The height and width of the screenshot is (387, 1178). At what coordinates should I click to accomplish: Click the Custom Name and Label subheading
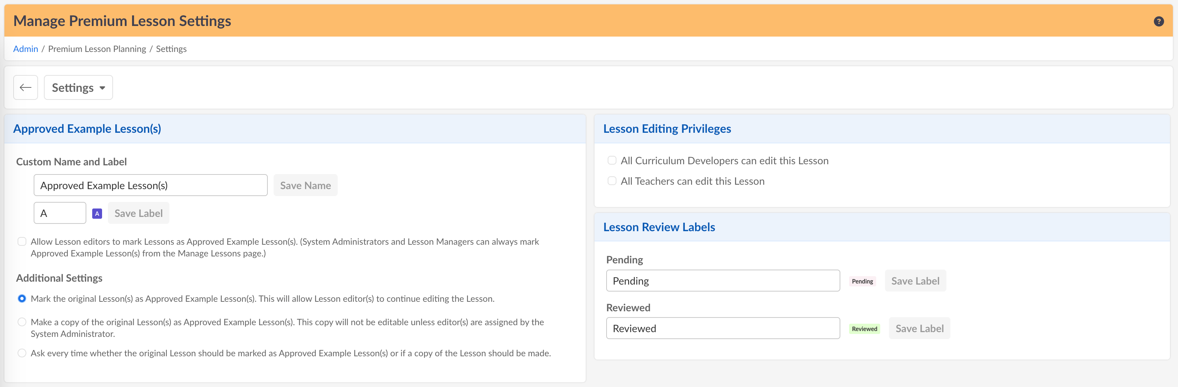pos(71,162)
